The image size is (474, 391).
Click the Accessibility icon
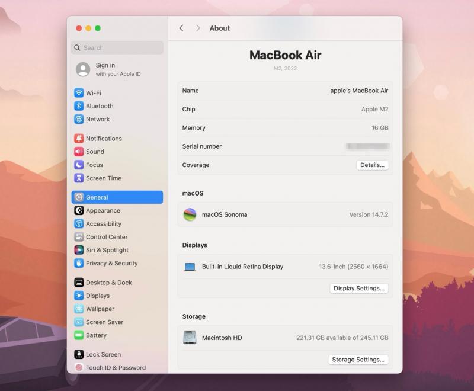(x=79, y=223)
